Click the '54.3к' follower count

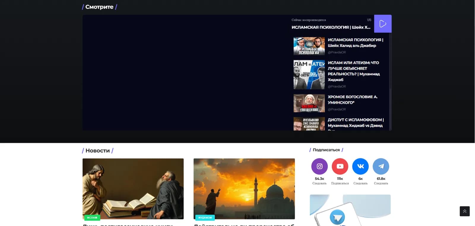tap(319, 179)
